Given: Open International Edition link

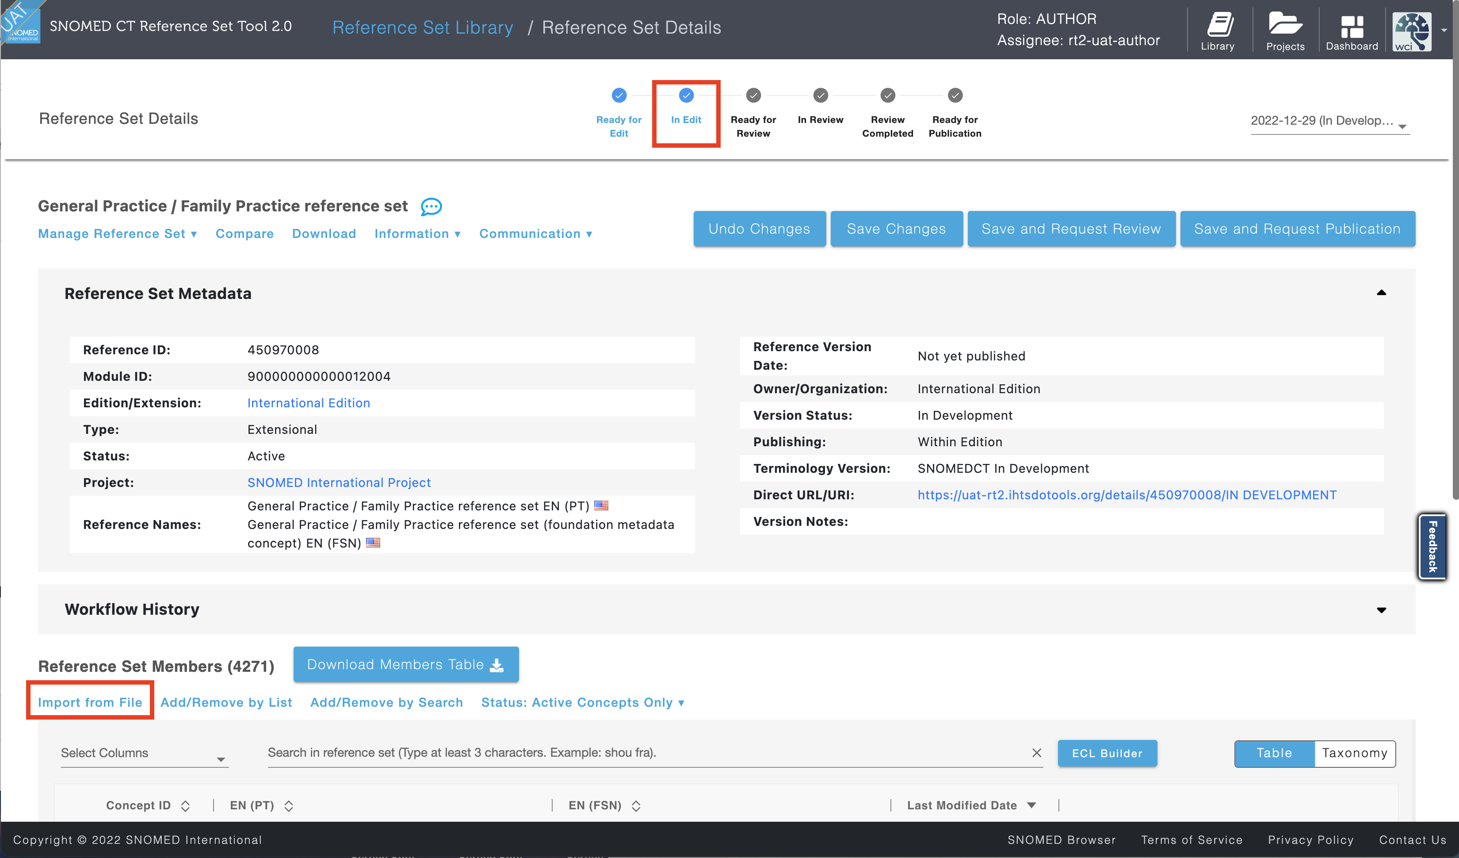Looking at the screenshot, I should pyautogui.click(x=309, y=402).
